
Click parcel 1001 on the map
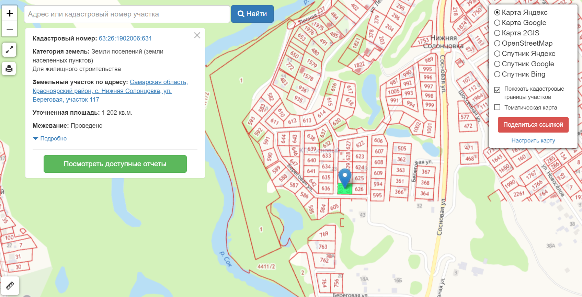tap(429, 128)
